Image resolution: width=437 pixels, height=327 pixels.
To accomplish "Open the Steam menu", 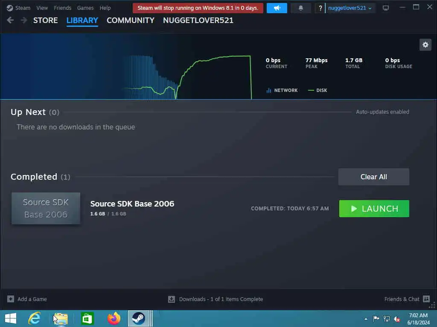I will 23,8.
